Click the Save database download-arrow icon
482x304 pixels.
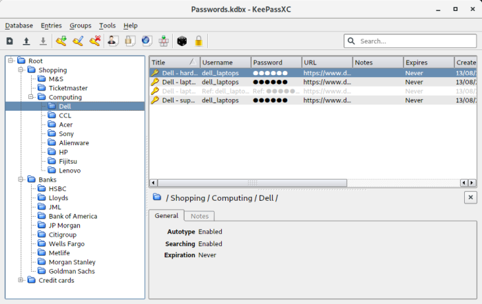pos(43,41)
